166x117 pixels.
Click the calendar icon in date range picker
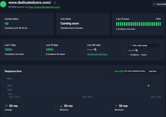(x=131, y=45)
